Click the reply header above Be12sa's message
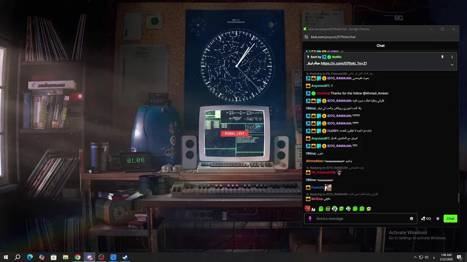The height and width of the screenshot is (262, 467). tap(342, 194)
